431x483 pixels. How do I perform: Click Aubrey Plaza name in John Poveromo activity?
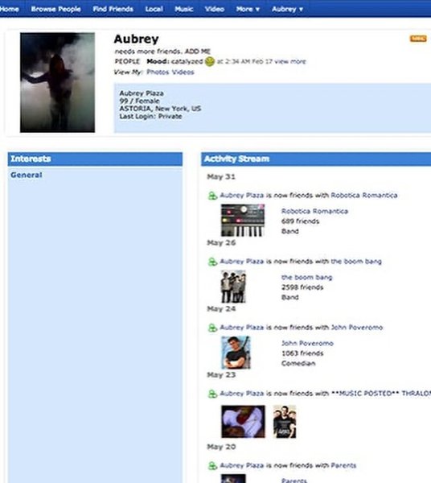coord(242,328)
